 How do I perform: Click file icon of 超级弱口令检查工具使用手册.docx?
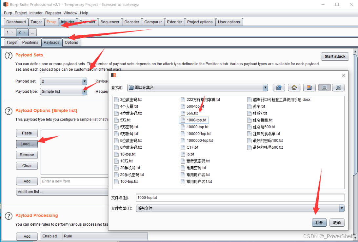tap(249, 100)
